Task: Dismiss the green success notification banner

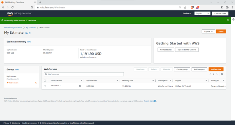Action: tap(228, 20)
